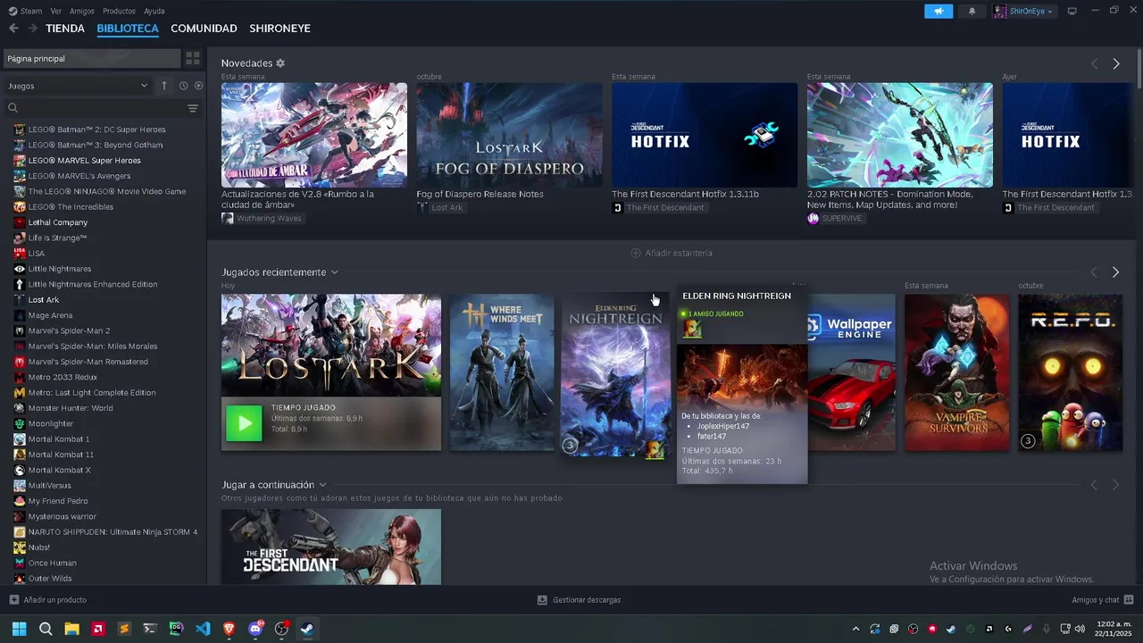Screen dimensions: 1143x643
Task: Open SUPERVIVE 2.02 patch notes thumbnail
Action: click(x=900, y=135)
